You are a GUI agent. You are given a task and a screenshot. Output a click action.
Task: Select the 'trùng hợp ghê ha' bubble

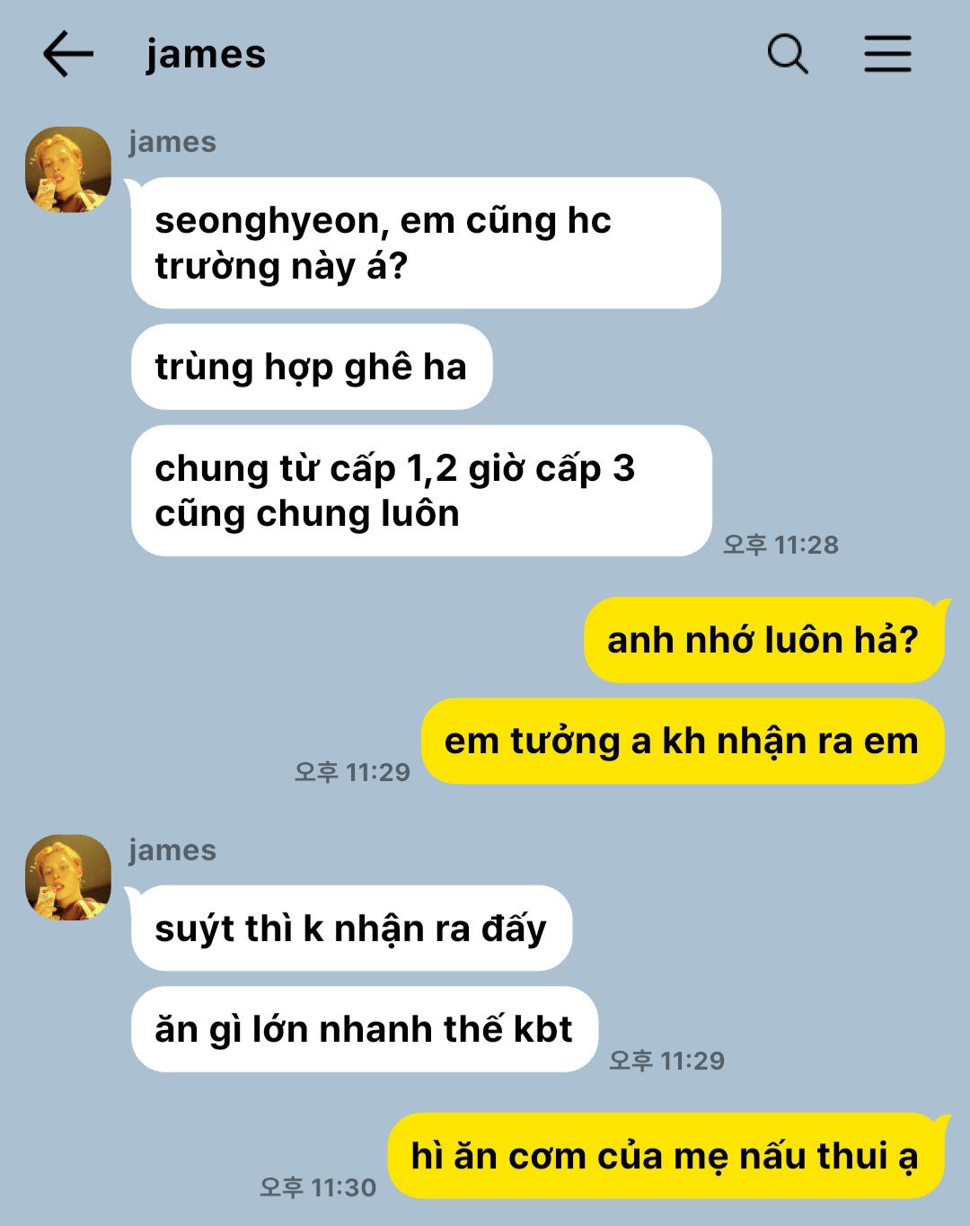pos(312,367)
